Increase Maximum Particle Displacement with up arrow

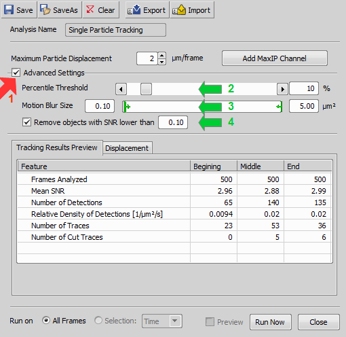(x=161, y=55)
